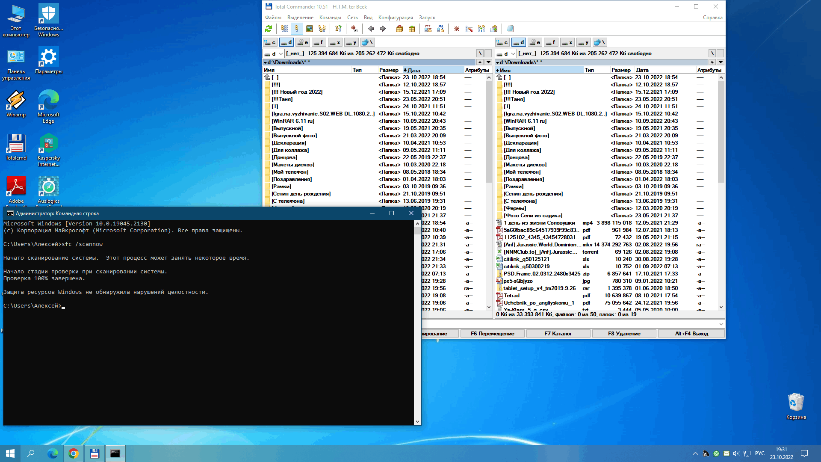Open the URL new connection icon

click(x=440, y=29)
